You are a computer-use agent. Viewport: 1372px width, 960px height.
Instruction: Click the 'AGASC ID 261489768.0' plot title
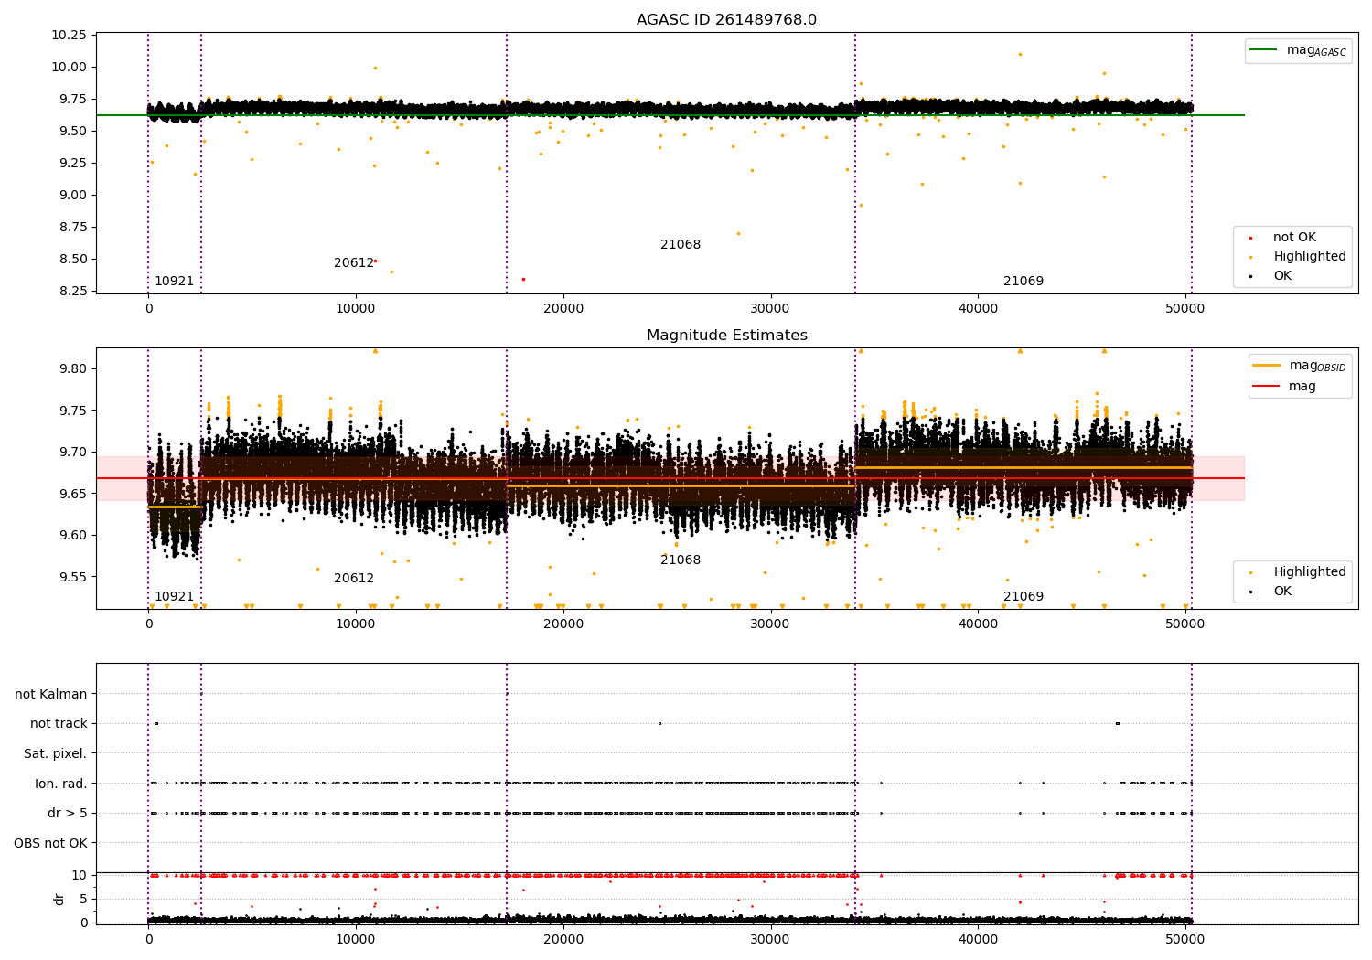pyautogui.click(x=726, y=20)
